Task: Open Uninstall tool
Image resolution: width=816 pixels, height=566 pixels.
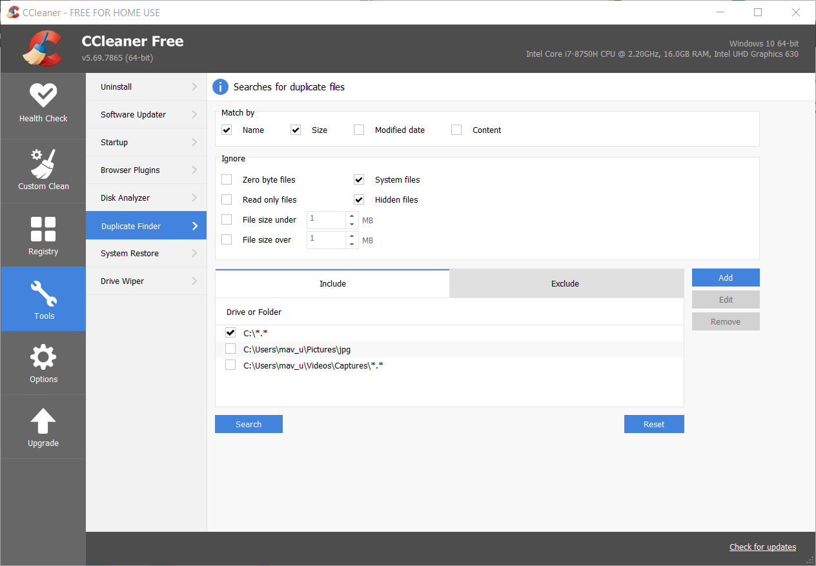Action: click(147, 86)
